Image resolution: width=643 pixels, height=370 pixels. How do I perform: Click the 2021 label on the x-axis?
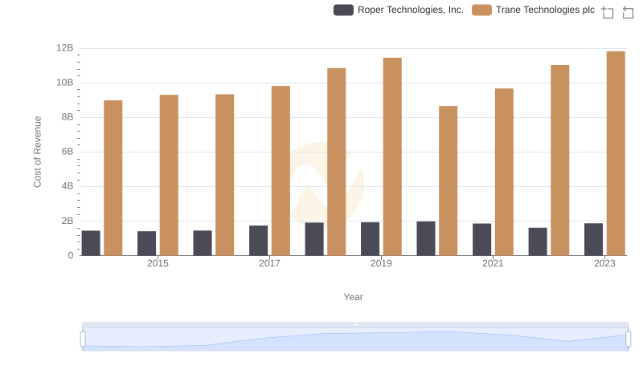(x=493, y=264)
